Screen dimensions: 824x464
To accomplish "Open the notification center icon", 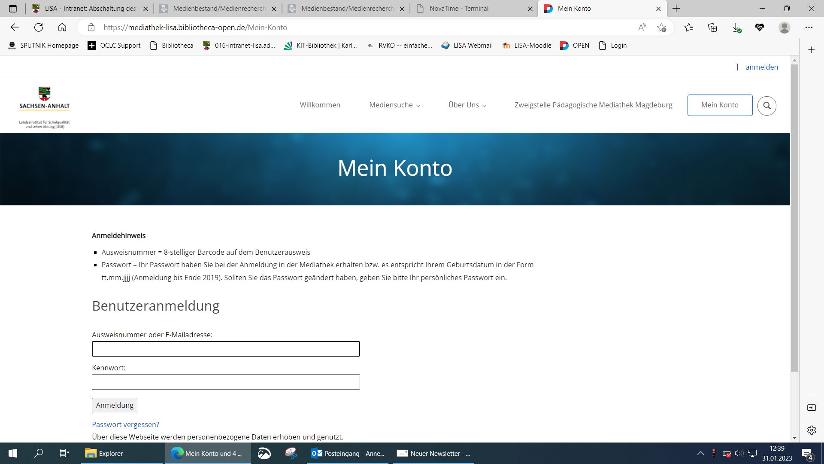I will tap(807, 454).
